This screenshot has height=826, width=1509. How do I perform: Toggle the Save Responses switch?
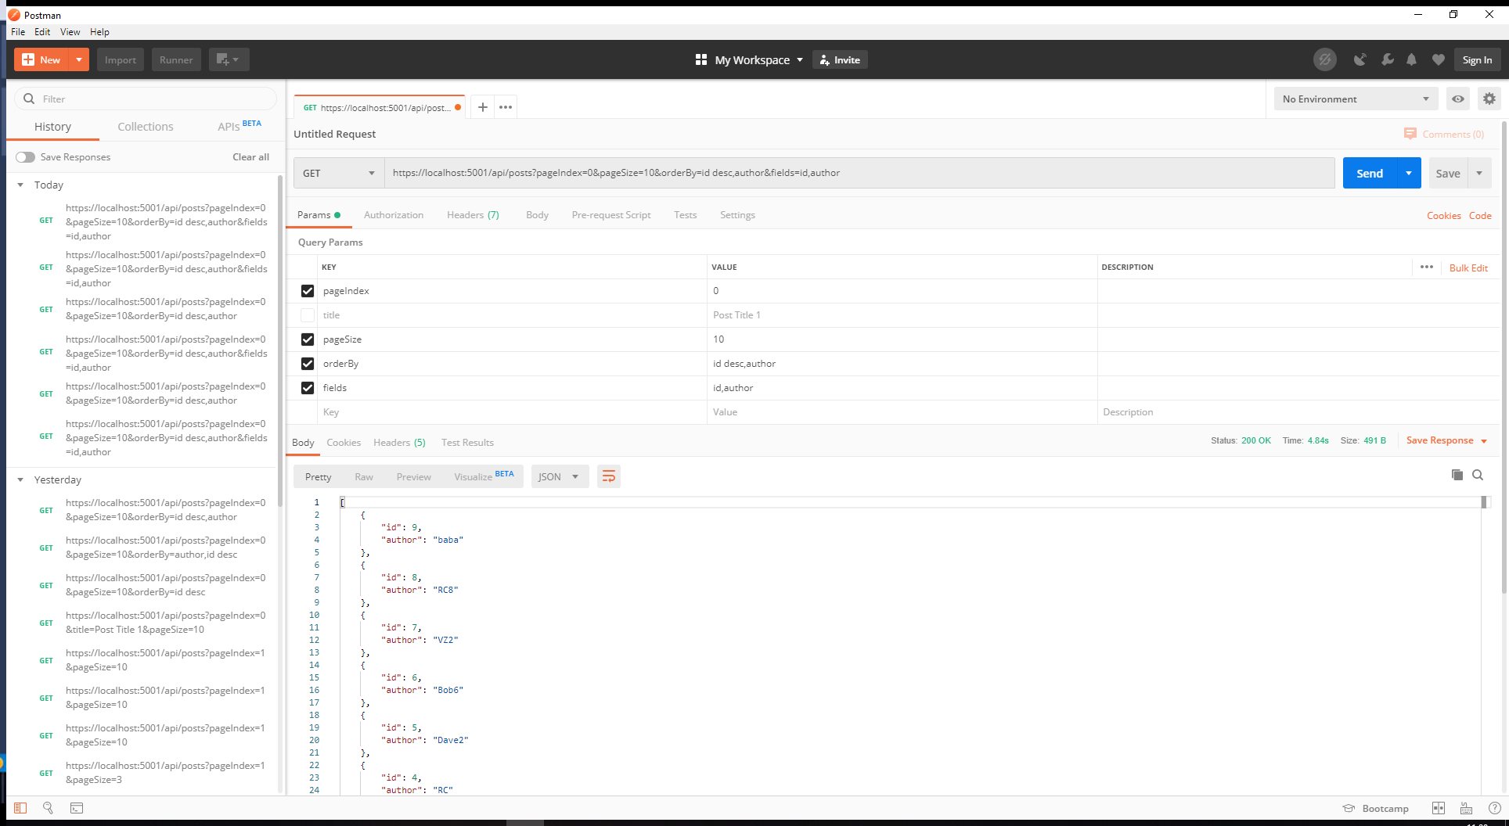coord(25,156)
